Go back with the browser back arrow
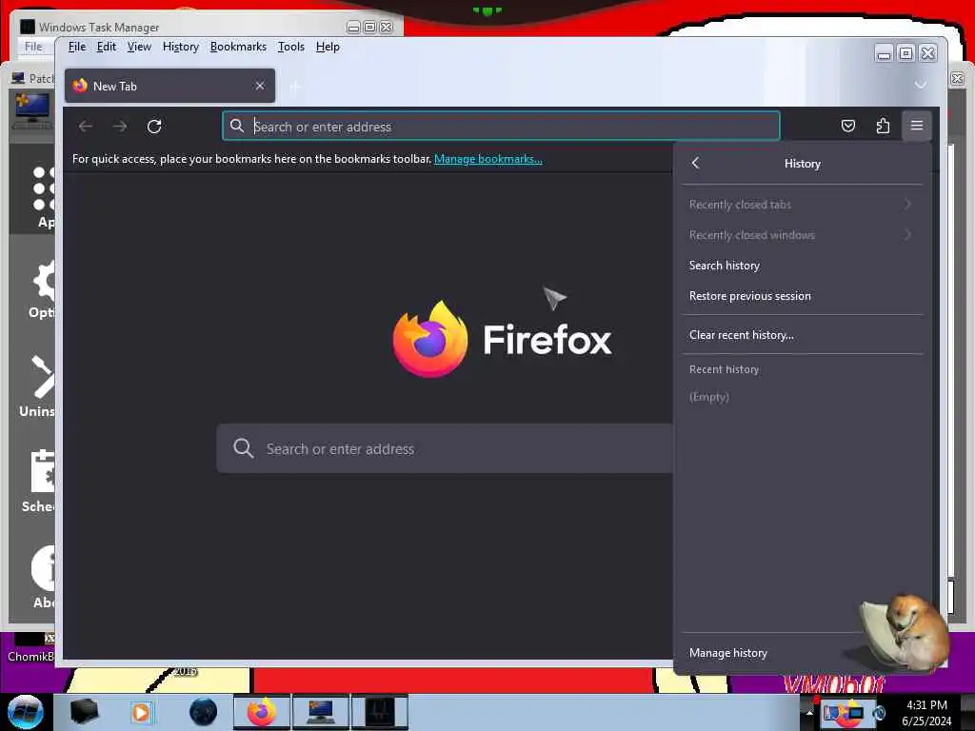 tap(85, 127)
